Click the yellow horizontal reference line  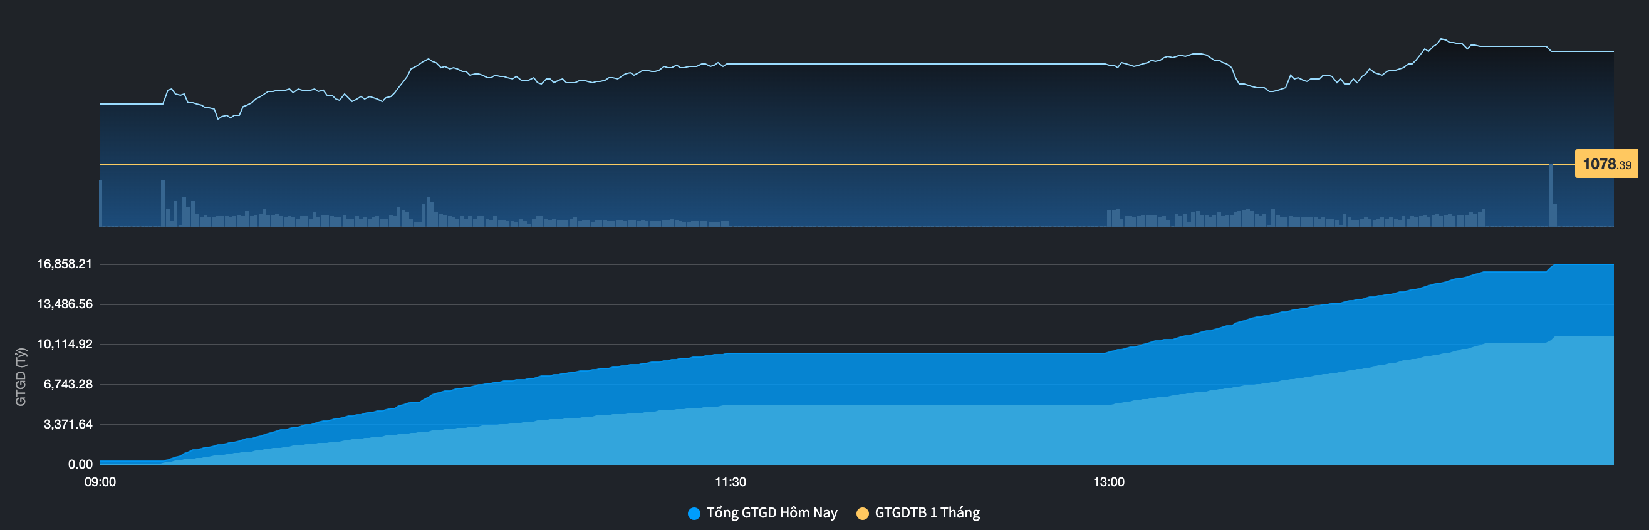(x=832, y=164)
